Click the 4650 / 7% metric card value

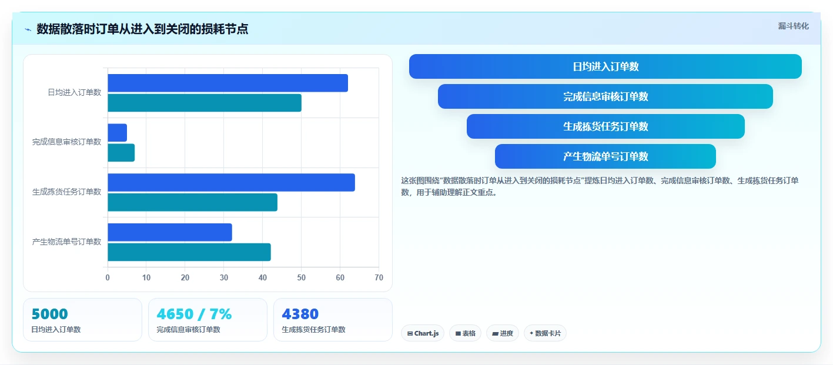(x=194, y=314)
